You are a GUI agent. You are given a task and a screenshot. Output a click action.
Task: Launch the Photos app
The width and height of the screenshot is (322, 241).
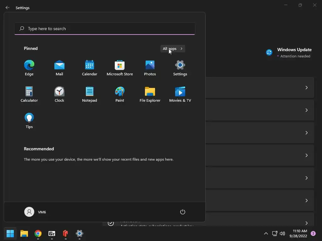150,68
